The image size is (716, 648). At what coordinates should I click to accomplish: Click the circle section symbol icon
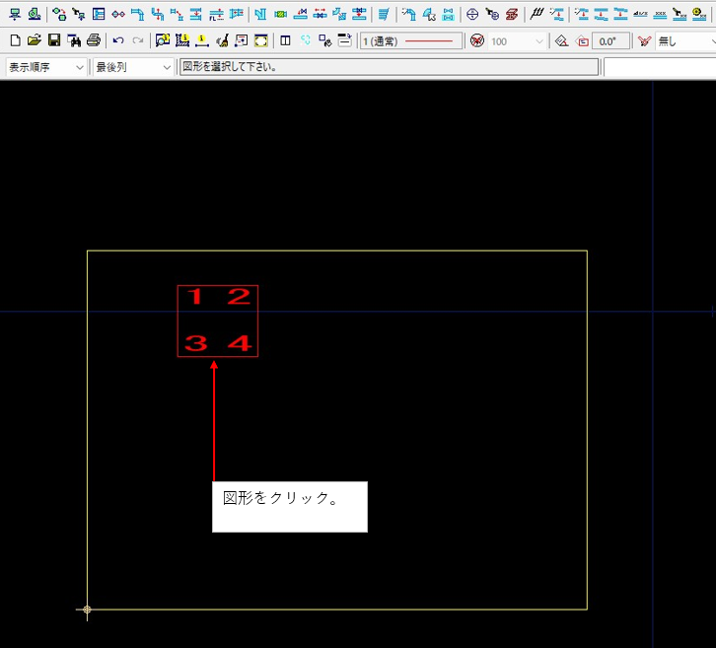pos(472,15)
